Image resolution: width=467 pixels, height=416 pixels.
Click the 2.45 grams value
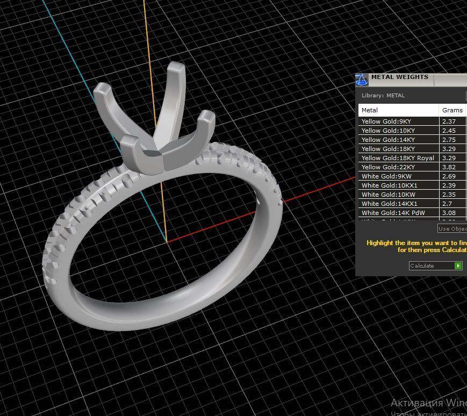(449, 131)
